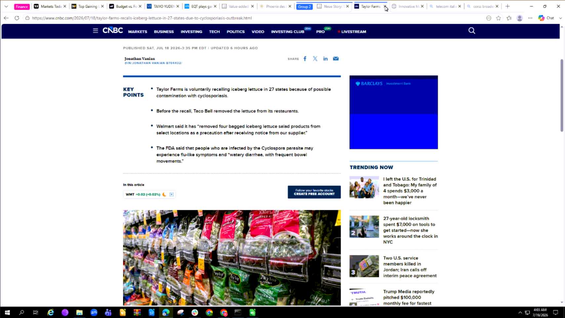Open the MARKETS navigation menu

click(138, 32)
